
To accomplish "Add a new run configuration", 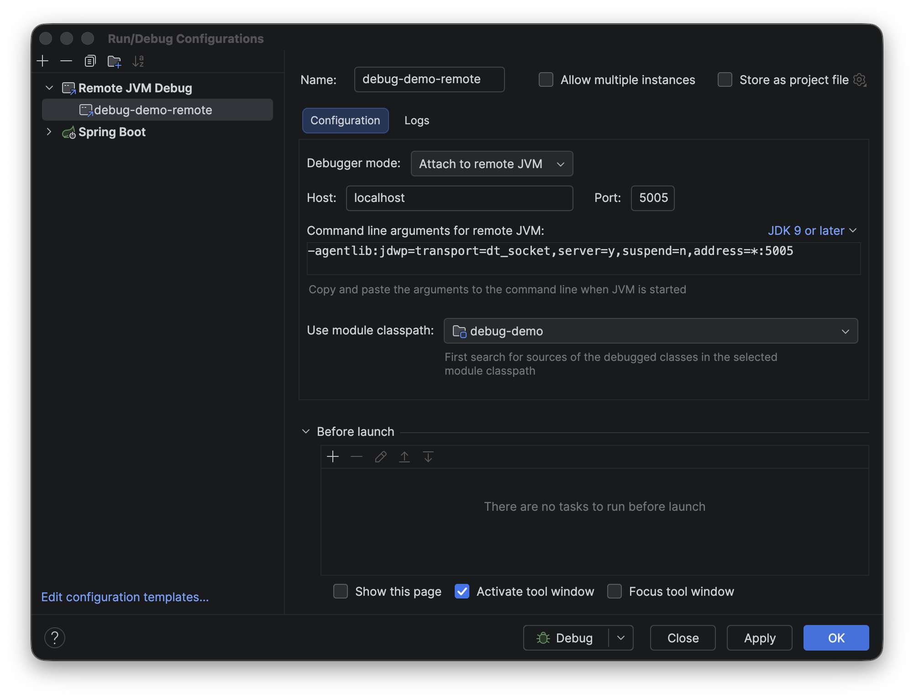I will pos(42,61).
